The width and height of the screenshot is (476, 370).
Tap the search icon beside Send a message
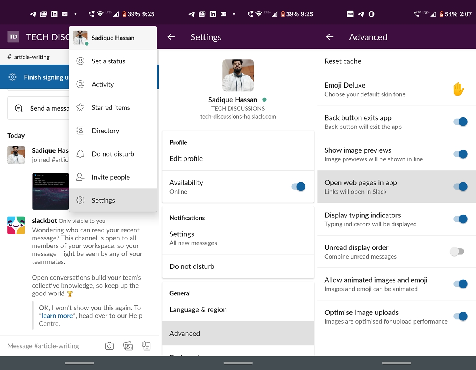[19, 108]
